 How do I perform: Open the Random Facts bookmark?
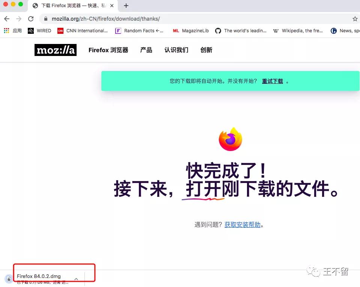[x=139, y=30]
